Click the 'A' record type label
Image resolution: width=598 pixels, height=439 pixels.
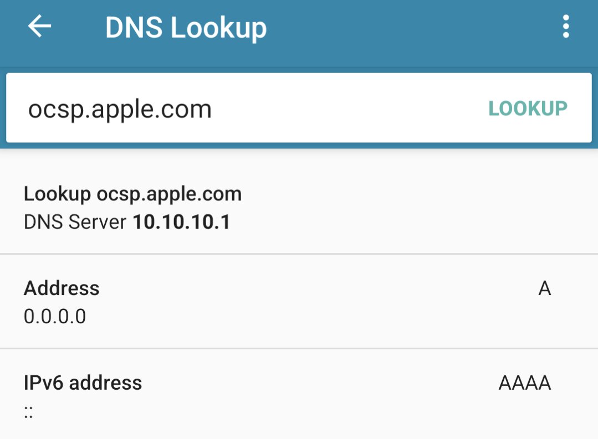544,288
